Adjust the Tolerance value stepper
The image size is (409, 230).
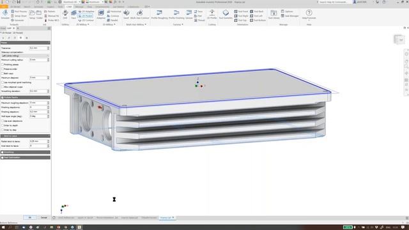[48, 49]
